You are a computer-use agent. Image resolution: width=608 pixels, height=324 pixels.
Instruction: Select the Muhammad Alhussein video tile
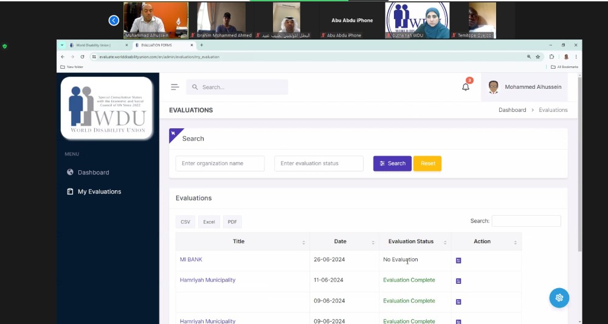click(156, 20)
